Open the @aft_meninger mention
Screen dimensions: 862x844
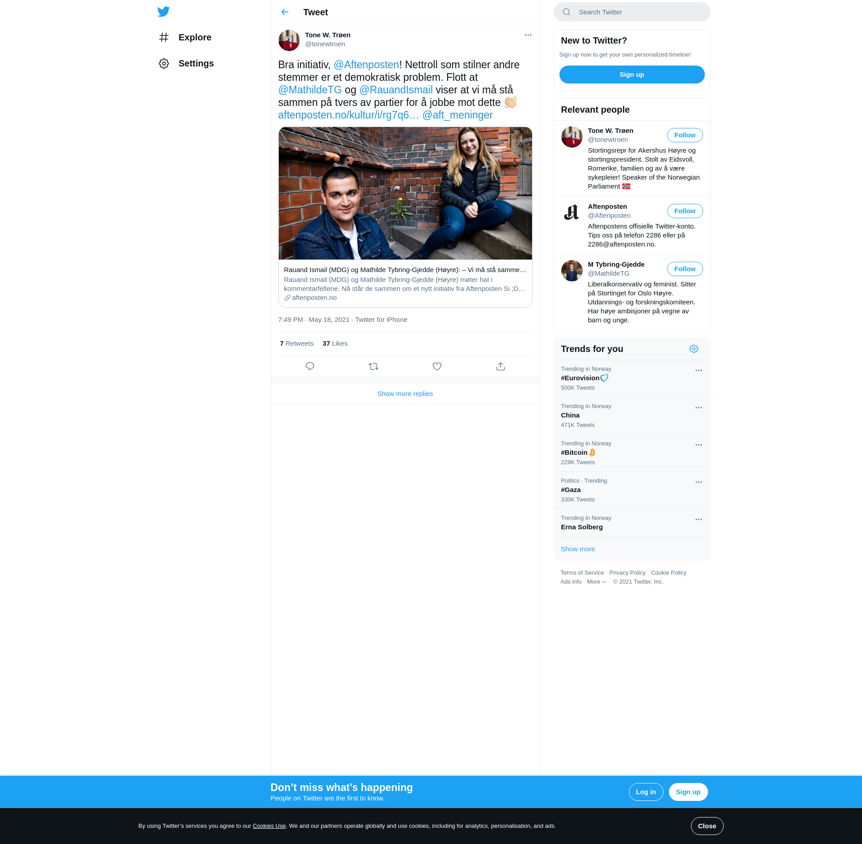(457, 115)
